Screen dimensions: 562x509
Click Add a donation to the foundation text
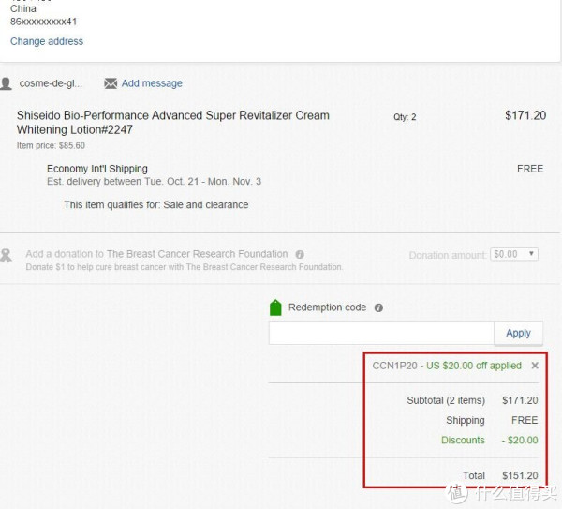click(156, 254)
